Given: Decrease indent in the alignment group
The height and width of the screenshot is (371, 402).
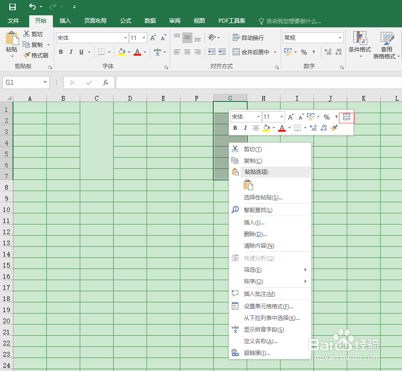Looking at the screenshot, I should 212,52.
